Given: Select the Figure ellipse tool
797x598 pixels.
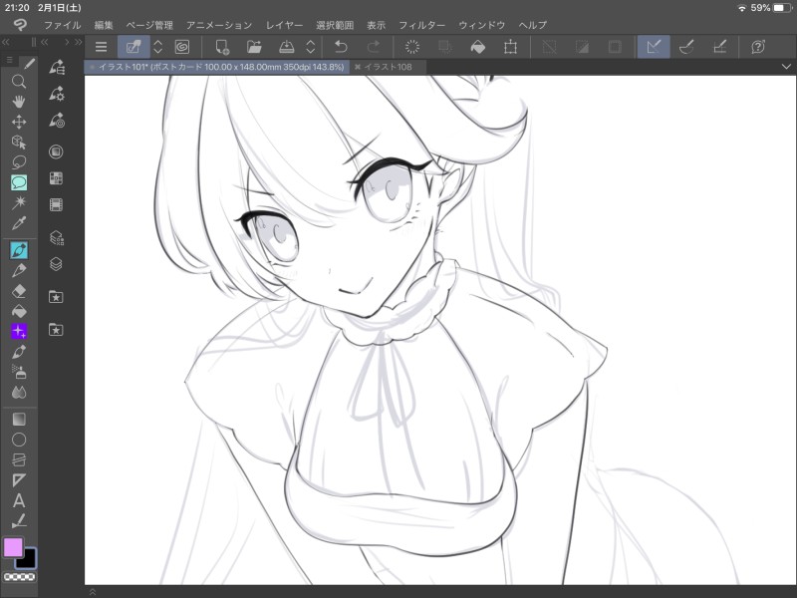Looking at the screenshot, I should [19, 440].
